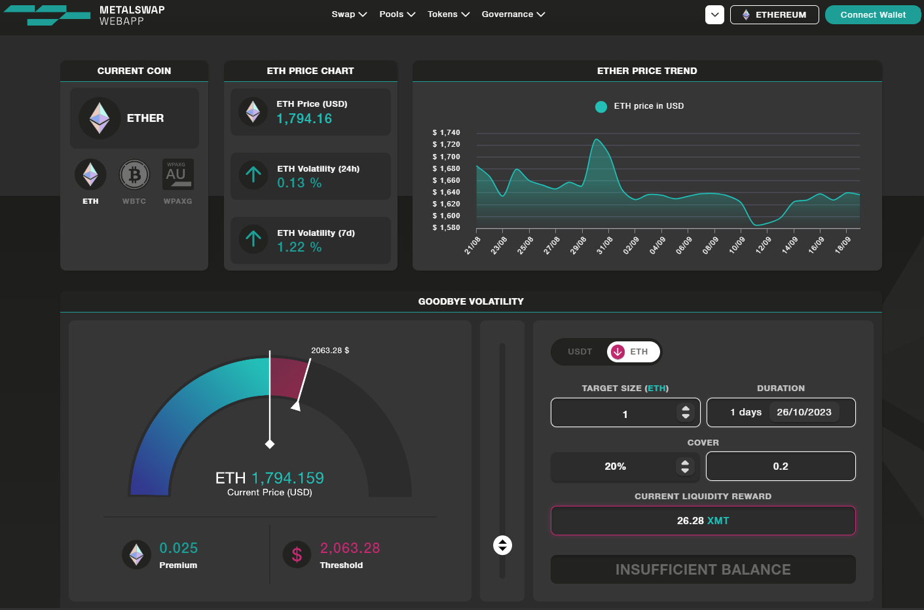Select the ETH coin icon under Current Coin
Screen dimensions: 924x610
click(90, 174)
